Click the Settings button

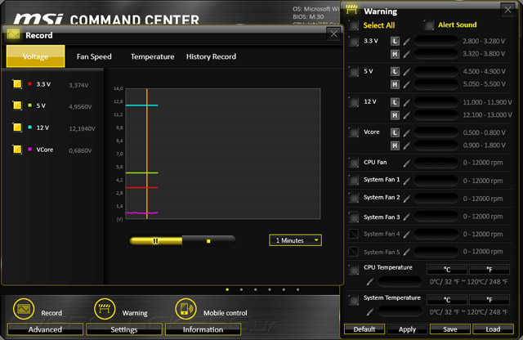point(124,329)
